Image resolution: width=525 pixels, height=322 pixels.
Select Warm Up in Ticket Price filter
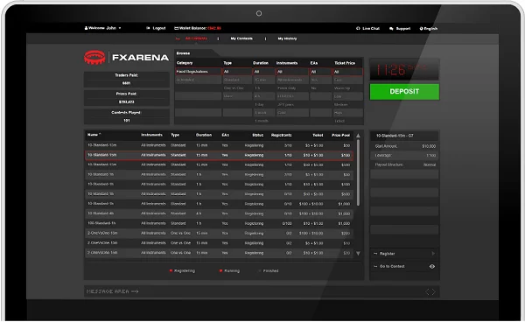pyautogui.click(x=348, y=88)
